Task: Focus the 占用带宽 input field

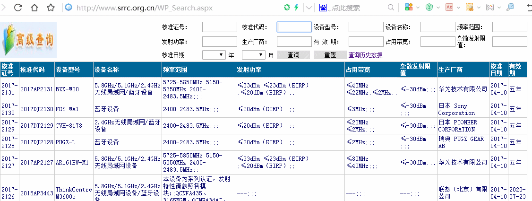Action: coord(438,42)
